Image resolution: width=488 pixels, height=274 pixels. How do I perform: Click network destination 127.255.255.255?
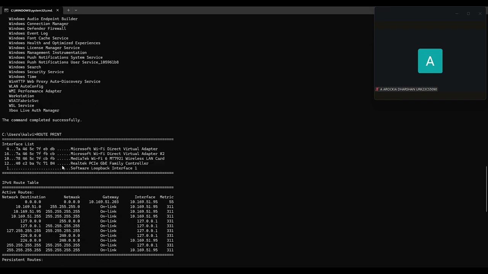tap(24, 231)
